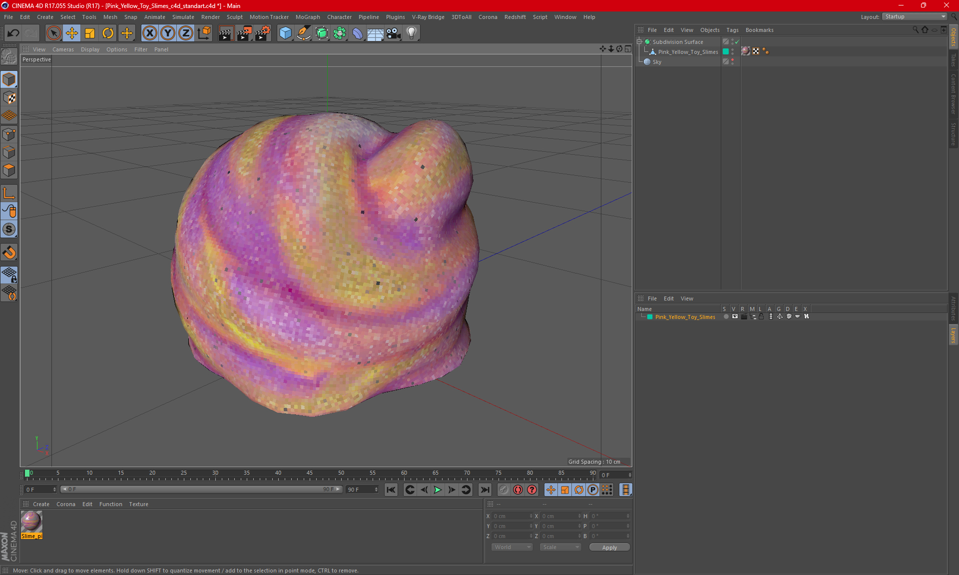The height and width of the screenshot is (575, 959).
Task: Activate the Move tool
Action: 72,33
